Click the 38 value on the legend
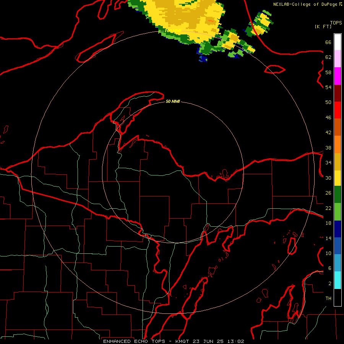 [x=328, y=148]
